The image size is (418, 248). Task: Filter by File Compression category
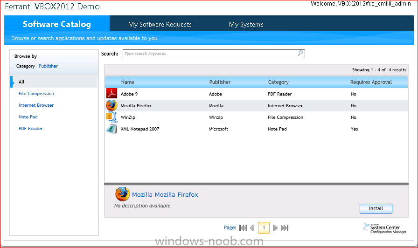36,94
